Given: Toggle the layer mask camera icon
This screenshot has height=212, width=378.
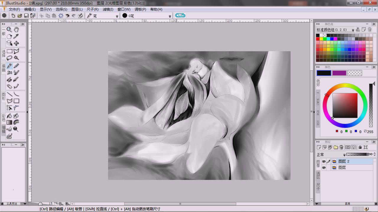Looking at the screenshot, I should click(x=348, y=147).
